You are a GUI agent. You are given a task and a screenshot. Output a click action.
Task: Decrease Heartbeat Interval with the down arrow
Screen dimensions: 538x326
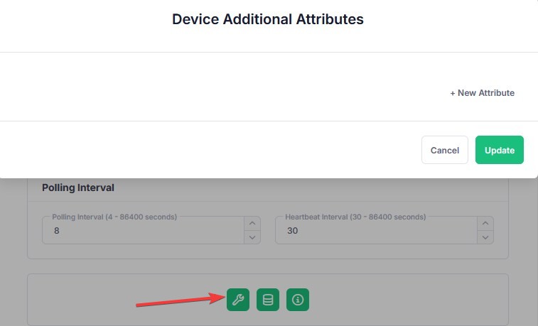[485, 238]
